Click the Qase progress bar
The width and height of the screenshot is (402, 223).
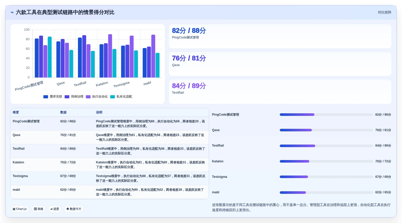click(326, 130)
